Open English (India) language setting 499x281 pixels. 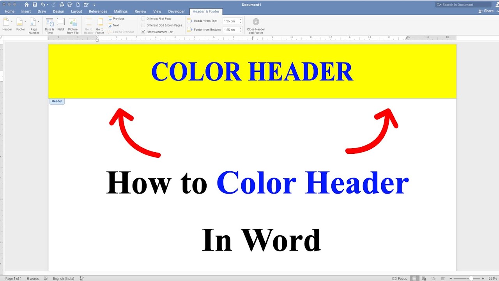click(64, 278)
